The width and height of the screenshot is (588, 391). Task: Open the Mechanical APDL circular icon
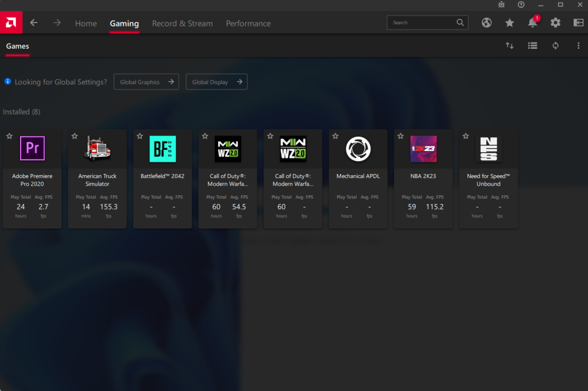(358, 149)
